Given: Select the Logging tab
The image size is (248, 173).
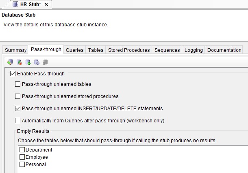Looking at the screenshot, I should click(194, 50).
